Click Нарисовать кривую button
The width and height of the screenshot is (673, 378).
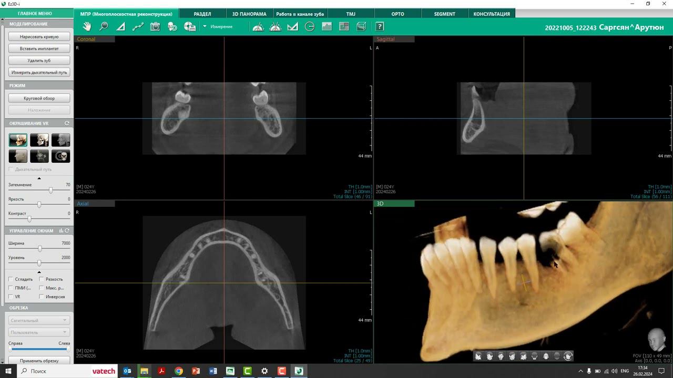[39, 37]
